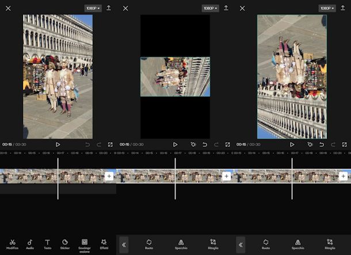Open the Audio tool in left screen
351x255 pixels.
click(x=30, y=244)
